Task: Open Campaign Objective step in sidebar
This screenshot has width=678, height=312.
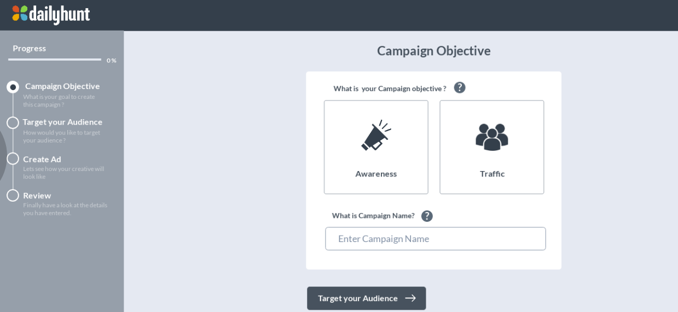Action: coord(62,86)
